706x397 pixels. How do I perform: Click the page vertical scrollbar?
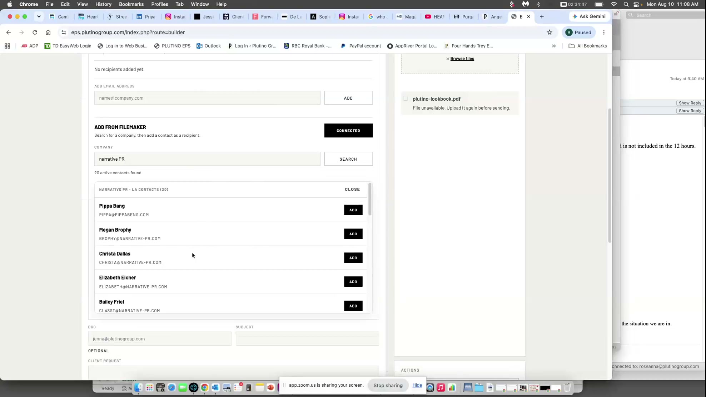pos(610,176)
